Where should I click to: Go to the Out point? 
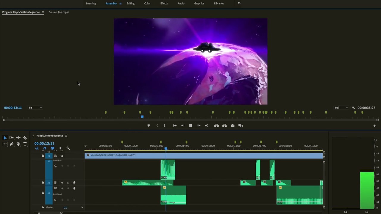coord(207,125)
